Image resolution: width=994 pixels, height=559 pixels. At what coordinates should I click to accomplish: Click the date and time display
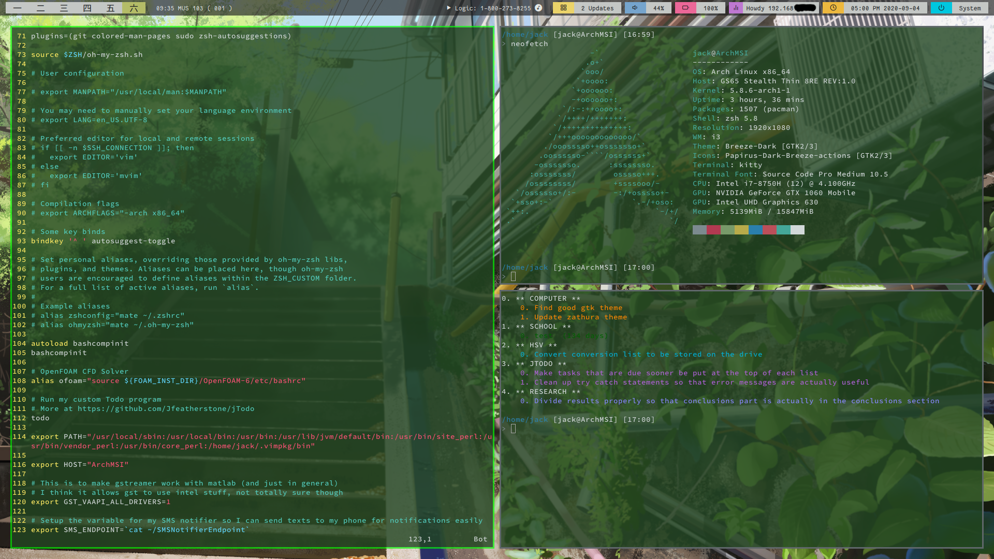(x=885, y=8)
